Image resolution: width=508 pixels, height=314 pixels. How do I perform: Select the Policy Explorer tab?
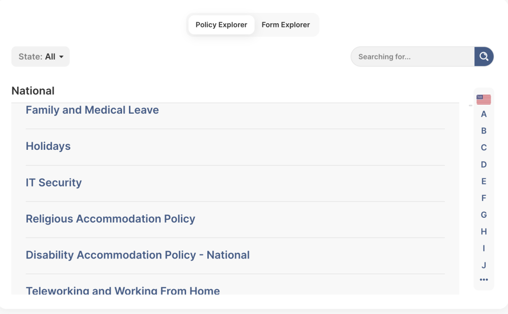point(221,25)
